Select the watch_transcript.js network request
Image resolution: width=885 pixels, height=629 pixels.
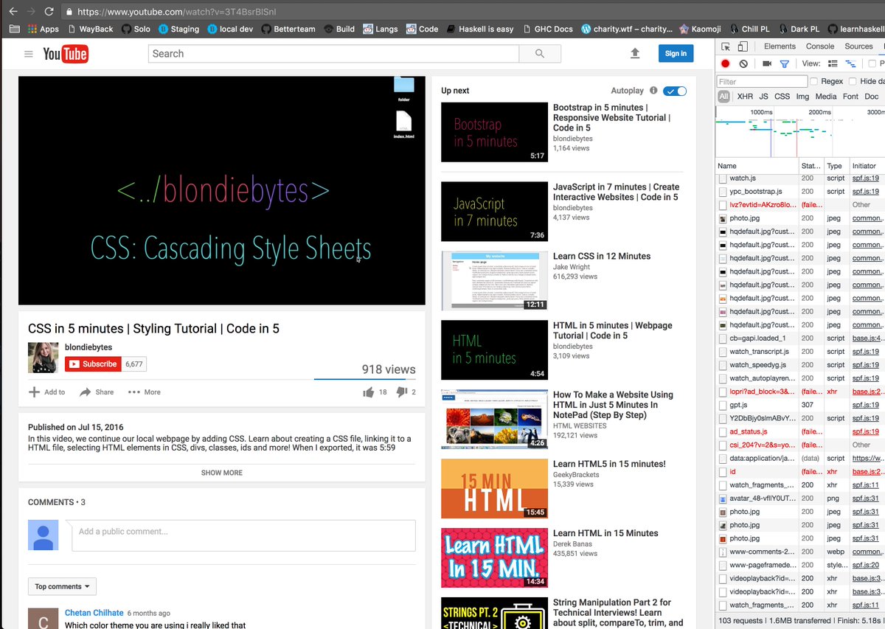click(x=800, y=352)
